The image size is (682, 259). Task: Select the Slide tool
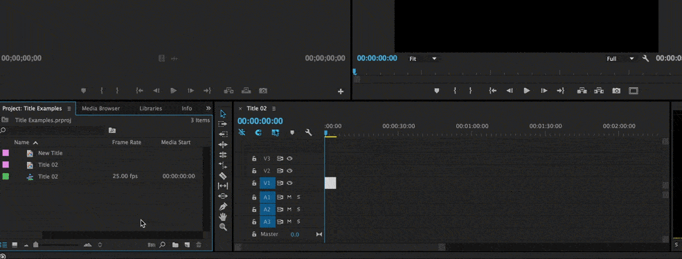click(223, 196)
